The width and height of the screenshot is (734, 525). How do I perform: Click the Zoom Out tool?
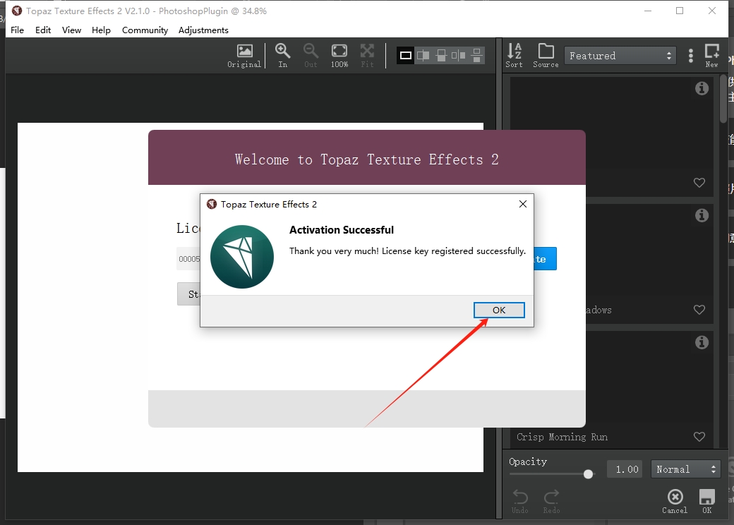click(x=311, y=56)
